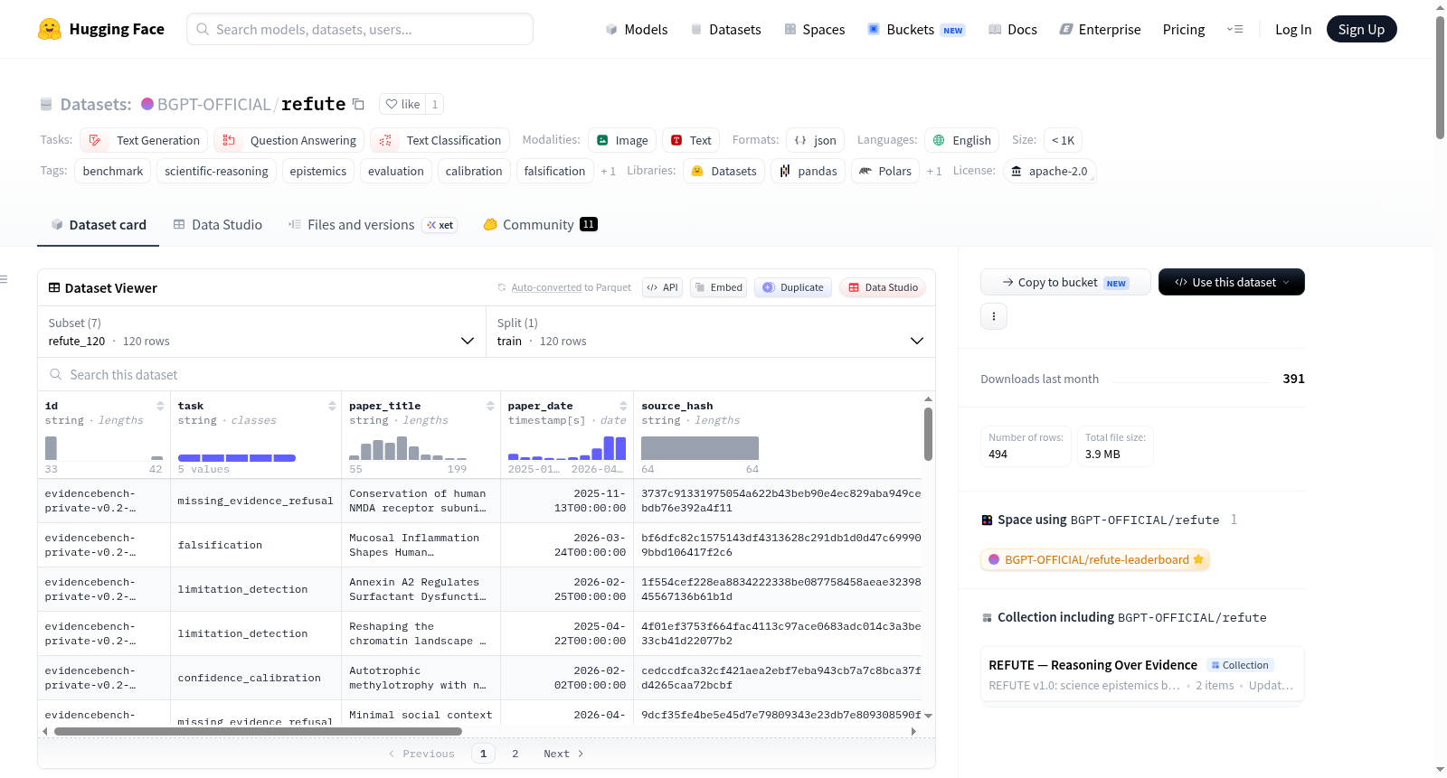Select the Text Generation task tag
Image resolution: width=1447 pixels, height=778 pixels.
point(145,140)
